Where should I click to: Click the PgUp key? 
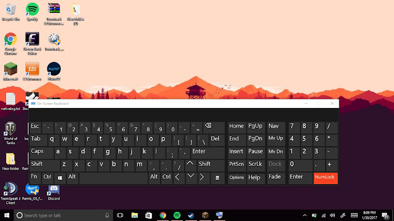coord(255,127)
